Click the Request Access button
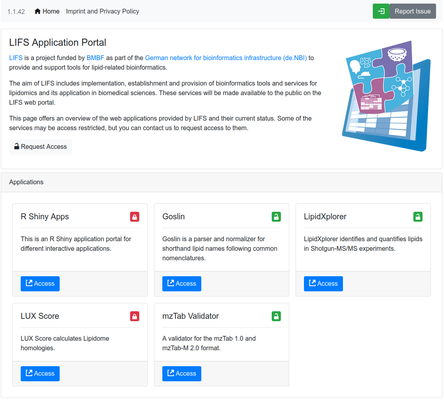The image size is (444, 400). click(x=41, y=147)
